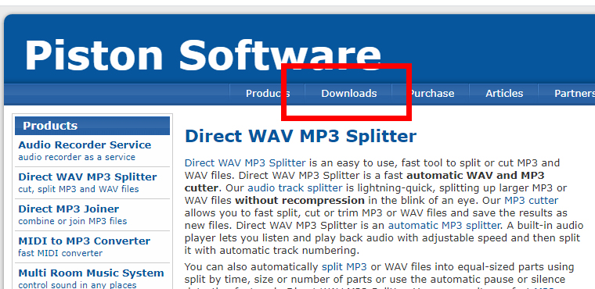Open the Downloads navigation item
Viewport: 595px width, 289px height.
(x=348, y=93)
